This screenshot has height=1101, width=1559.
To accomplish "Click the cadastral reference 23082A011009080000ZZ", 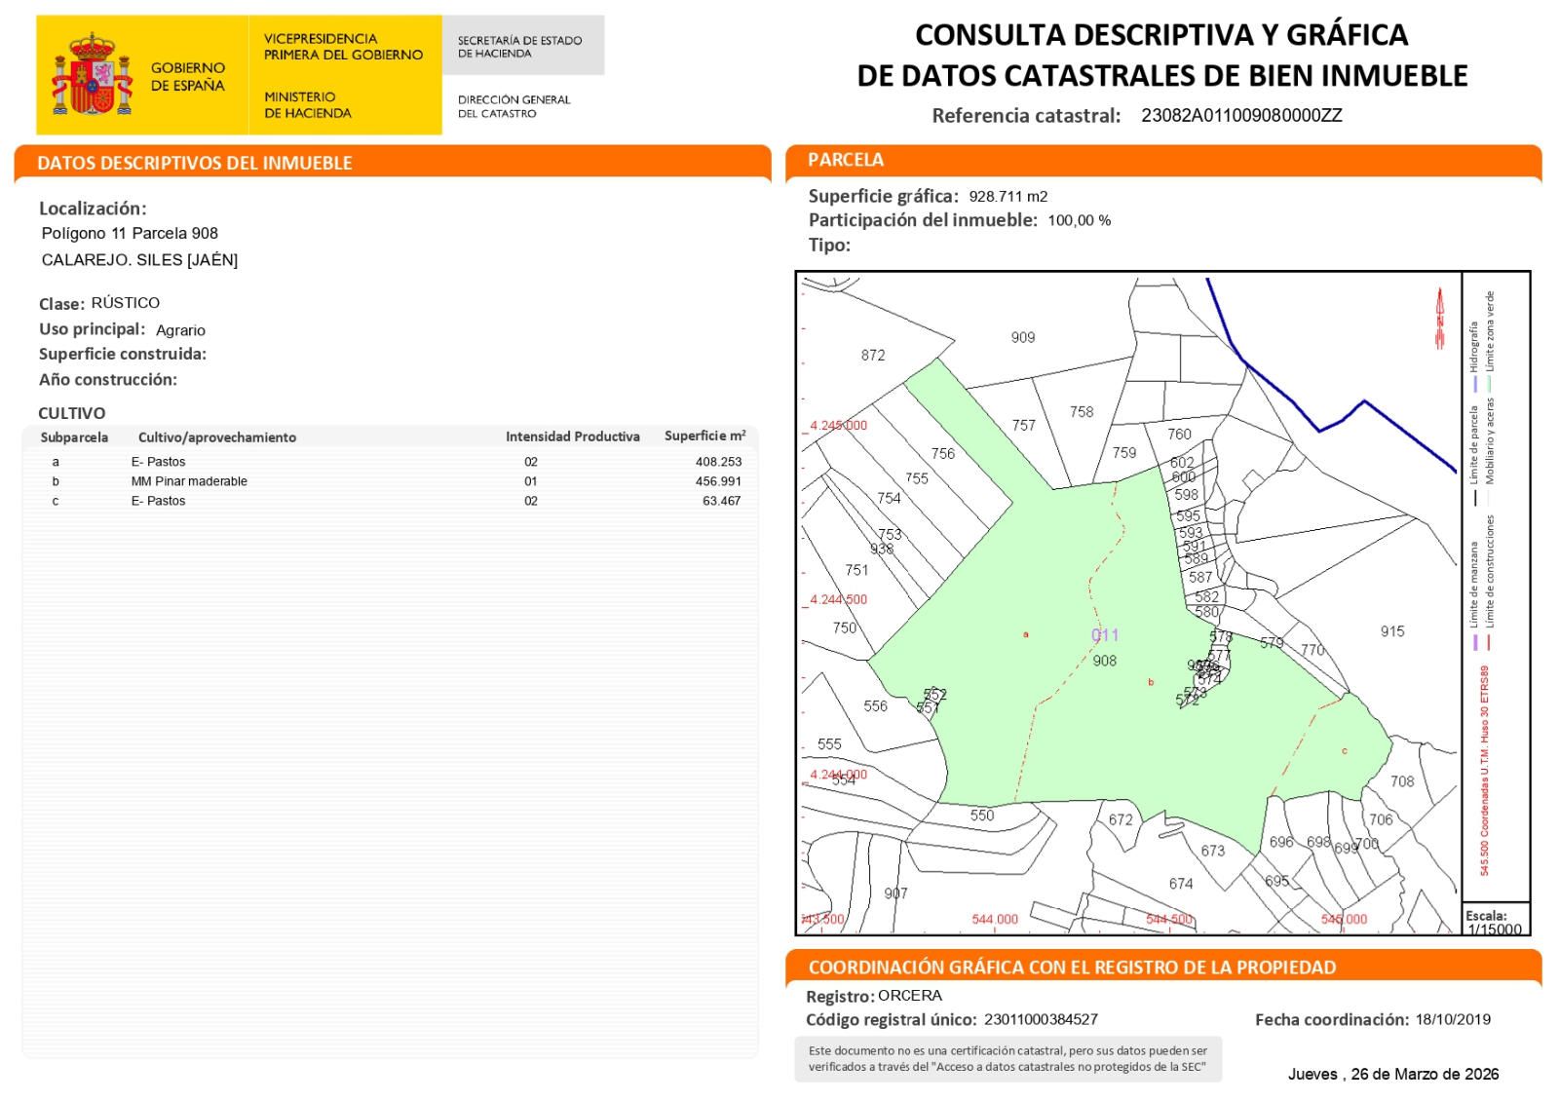I will pos(1241,115).
